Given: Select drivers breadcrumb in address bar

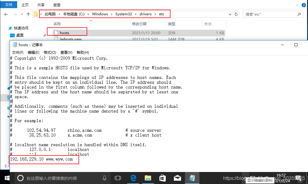Looking at the screenshot, I should pyautogui.click(x=145, y=14).
